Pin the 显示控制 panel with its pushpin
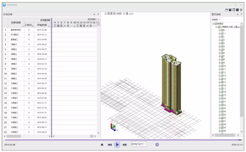 [x=241, y=14]
